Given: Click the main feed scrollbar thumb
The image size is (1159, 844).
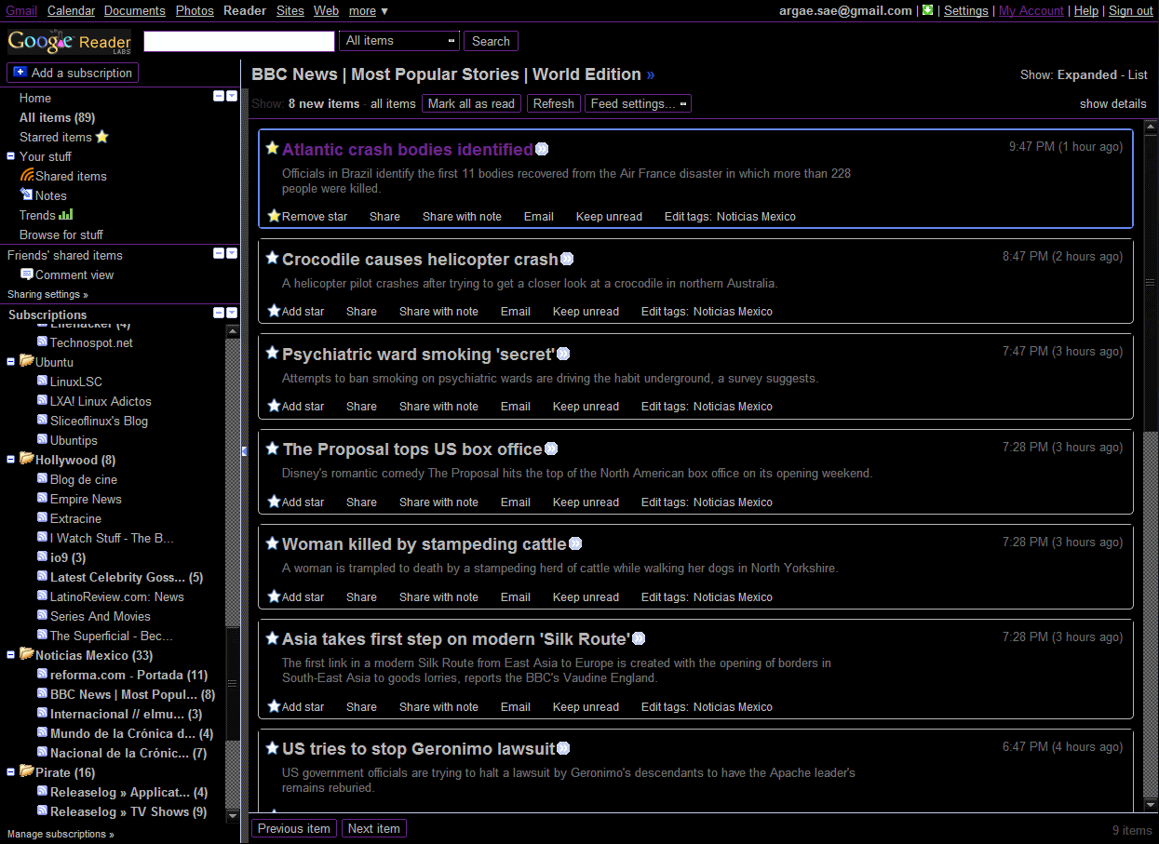Looking at the screenshot, I should pyautogui.click(x=1151, y=282).
